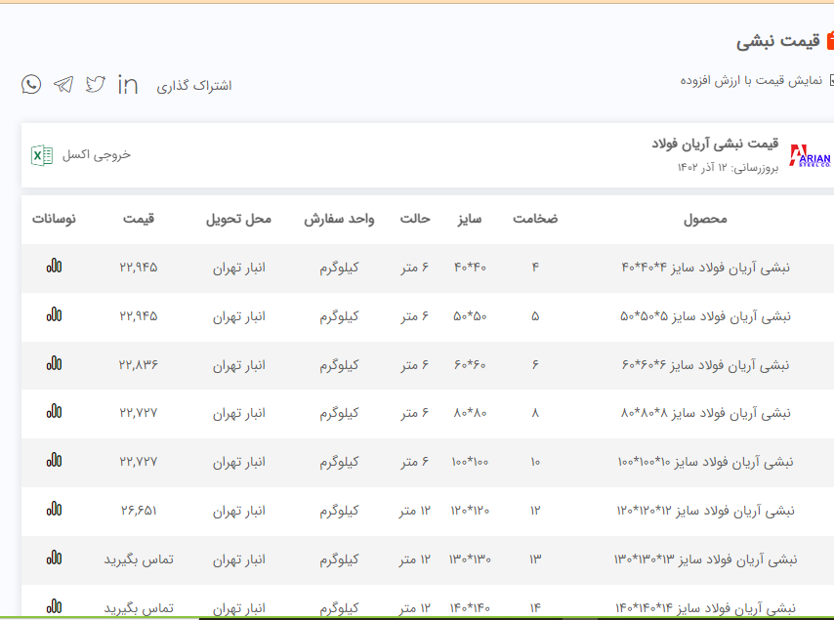Open price chart for 40*40*4 angle

click(54, 266)
